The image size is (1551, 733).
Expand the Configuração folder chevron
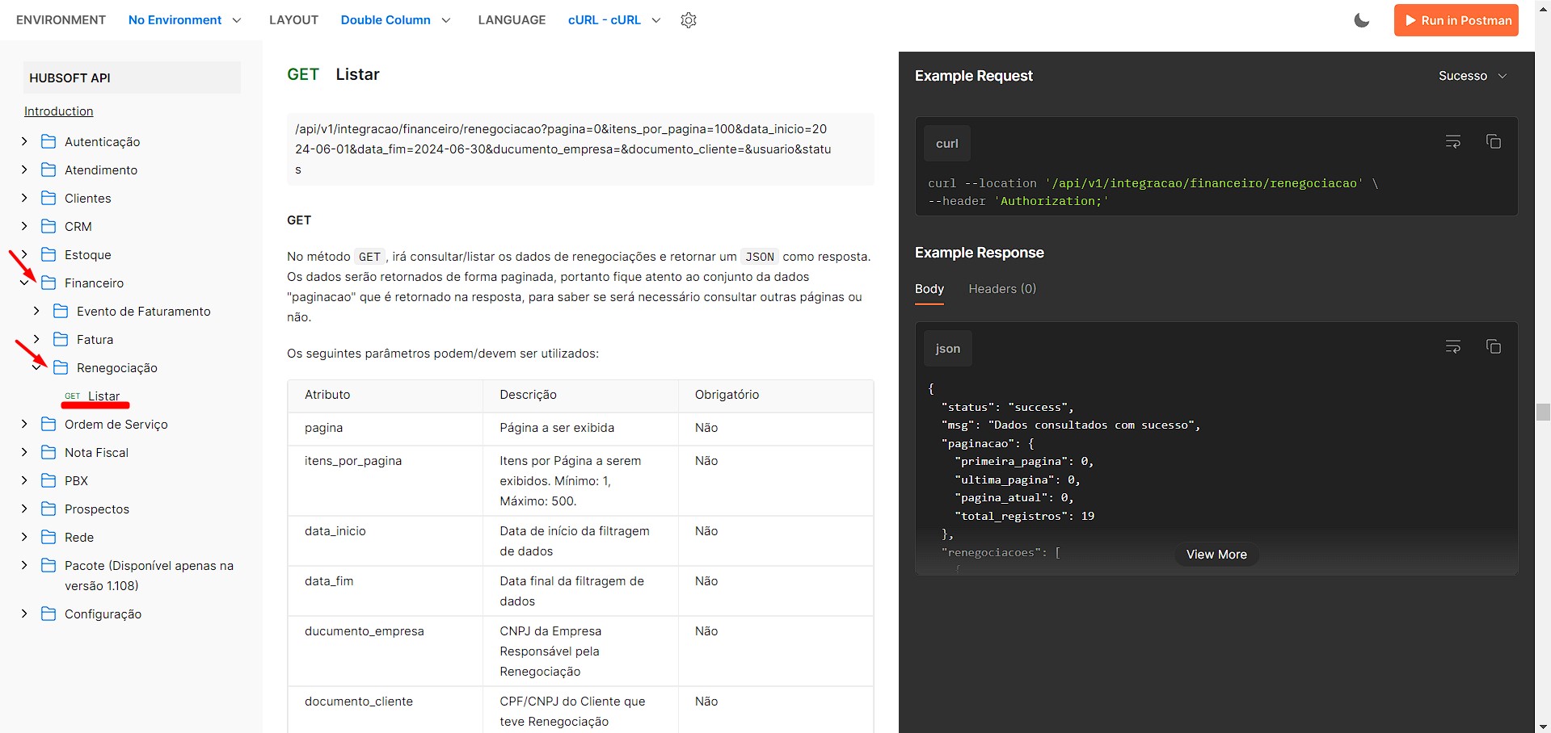point(24,614)
